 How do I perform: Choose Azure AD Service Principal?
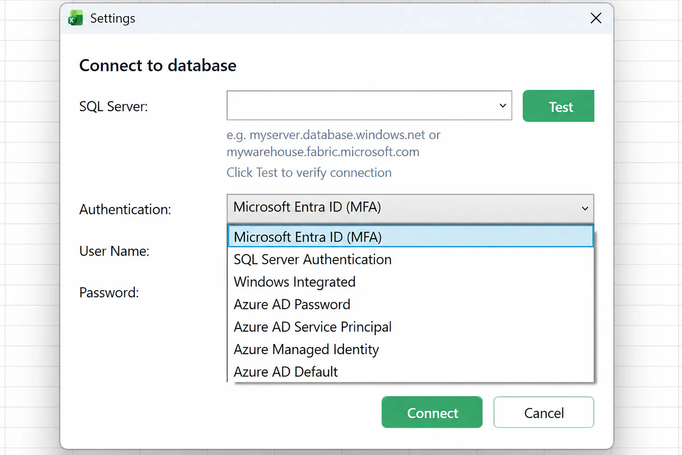[x=410, y=327]
